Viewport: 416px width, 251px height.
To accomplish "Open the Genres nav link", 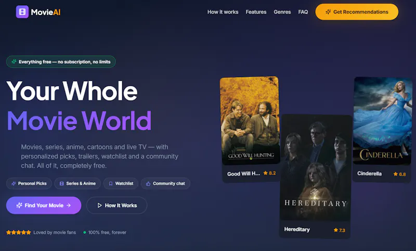I will 282,12.
